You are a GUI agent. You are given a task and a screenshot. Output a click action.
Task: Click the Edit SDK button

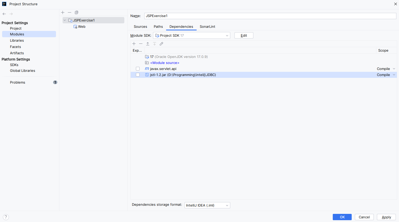point(244,35)
